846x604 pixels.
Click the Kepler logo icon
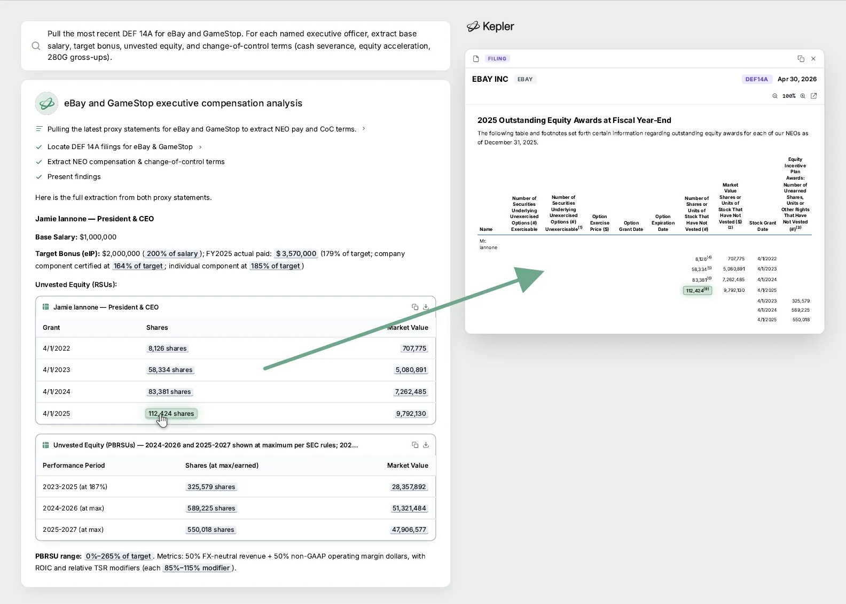click(473, 27)
